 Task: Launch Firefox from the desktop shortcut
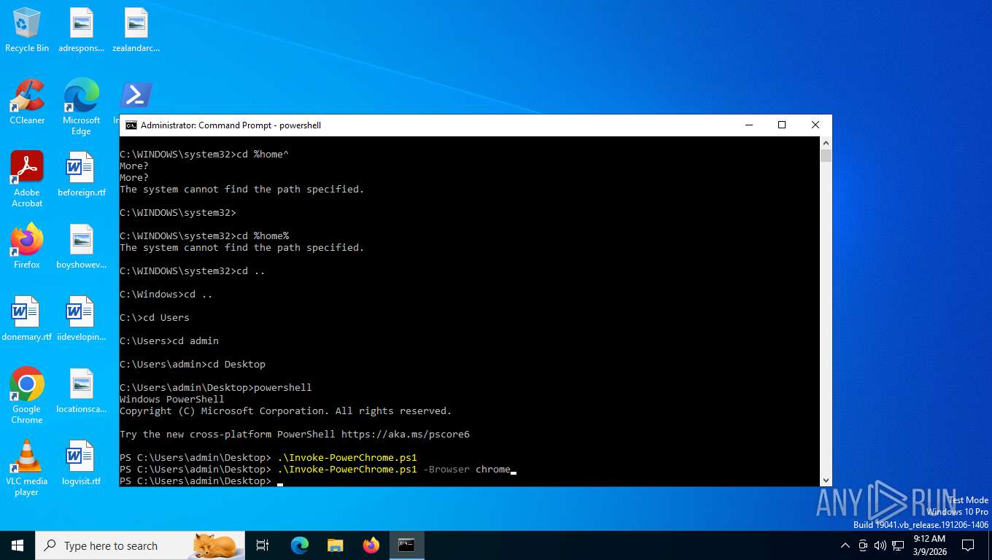click(27, 246)
